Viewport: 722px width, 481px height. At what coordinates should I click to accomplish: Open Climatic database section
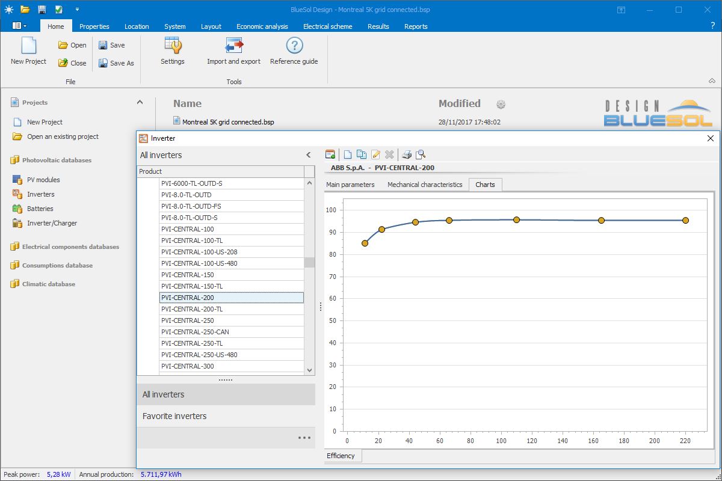pos(49,284)
